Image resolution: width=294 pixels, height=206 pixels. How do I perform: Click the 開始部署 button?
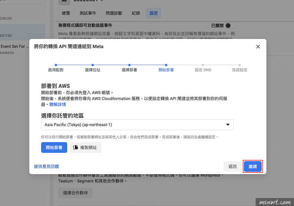tap(54, 147)
